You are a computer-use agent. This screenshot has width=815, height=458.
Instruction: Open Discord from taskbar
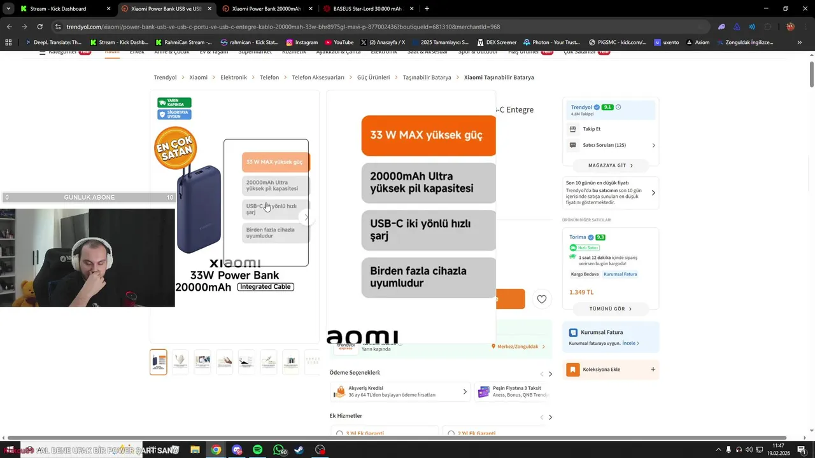pos(237,450)
